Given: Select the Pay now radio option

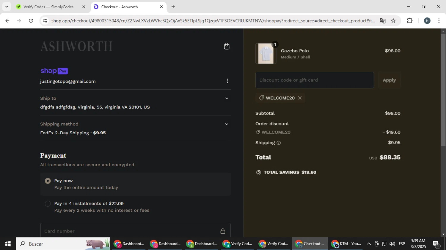Looking at the screenshot, I should point(48,181).
